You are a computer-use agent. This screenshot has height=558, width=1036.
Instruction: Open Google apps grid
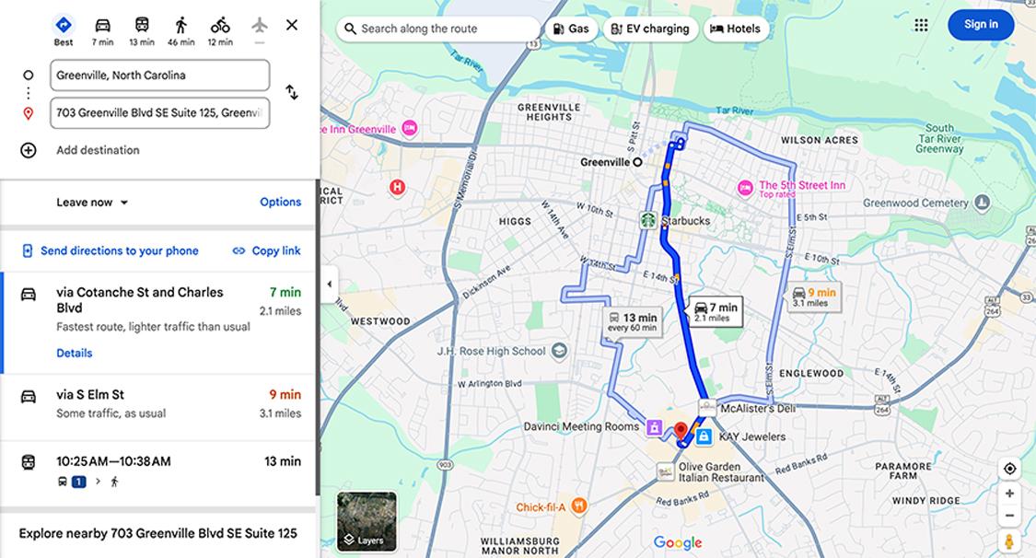click(x=921, y=25)
